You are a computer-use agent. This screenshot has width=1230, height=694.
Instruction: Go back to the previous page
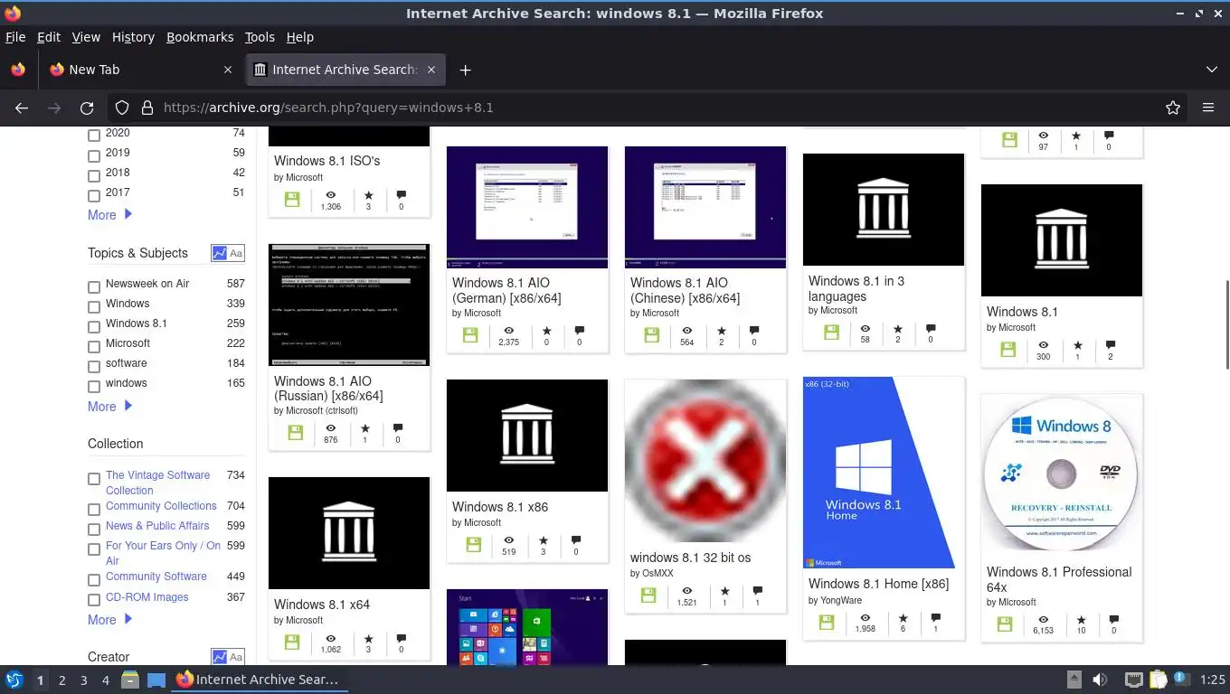click(22, 108)
